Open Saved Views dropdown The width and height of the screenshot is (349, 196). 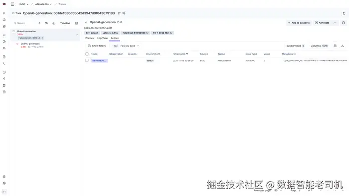(295, 46)
